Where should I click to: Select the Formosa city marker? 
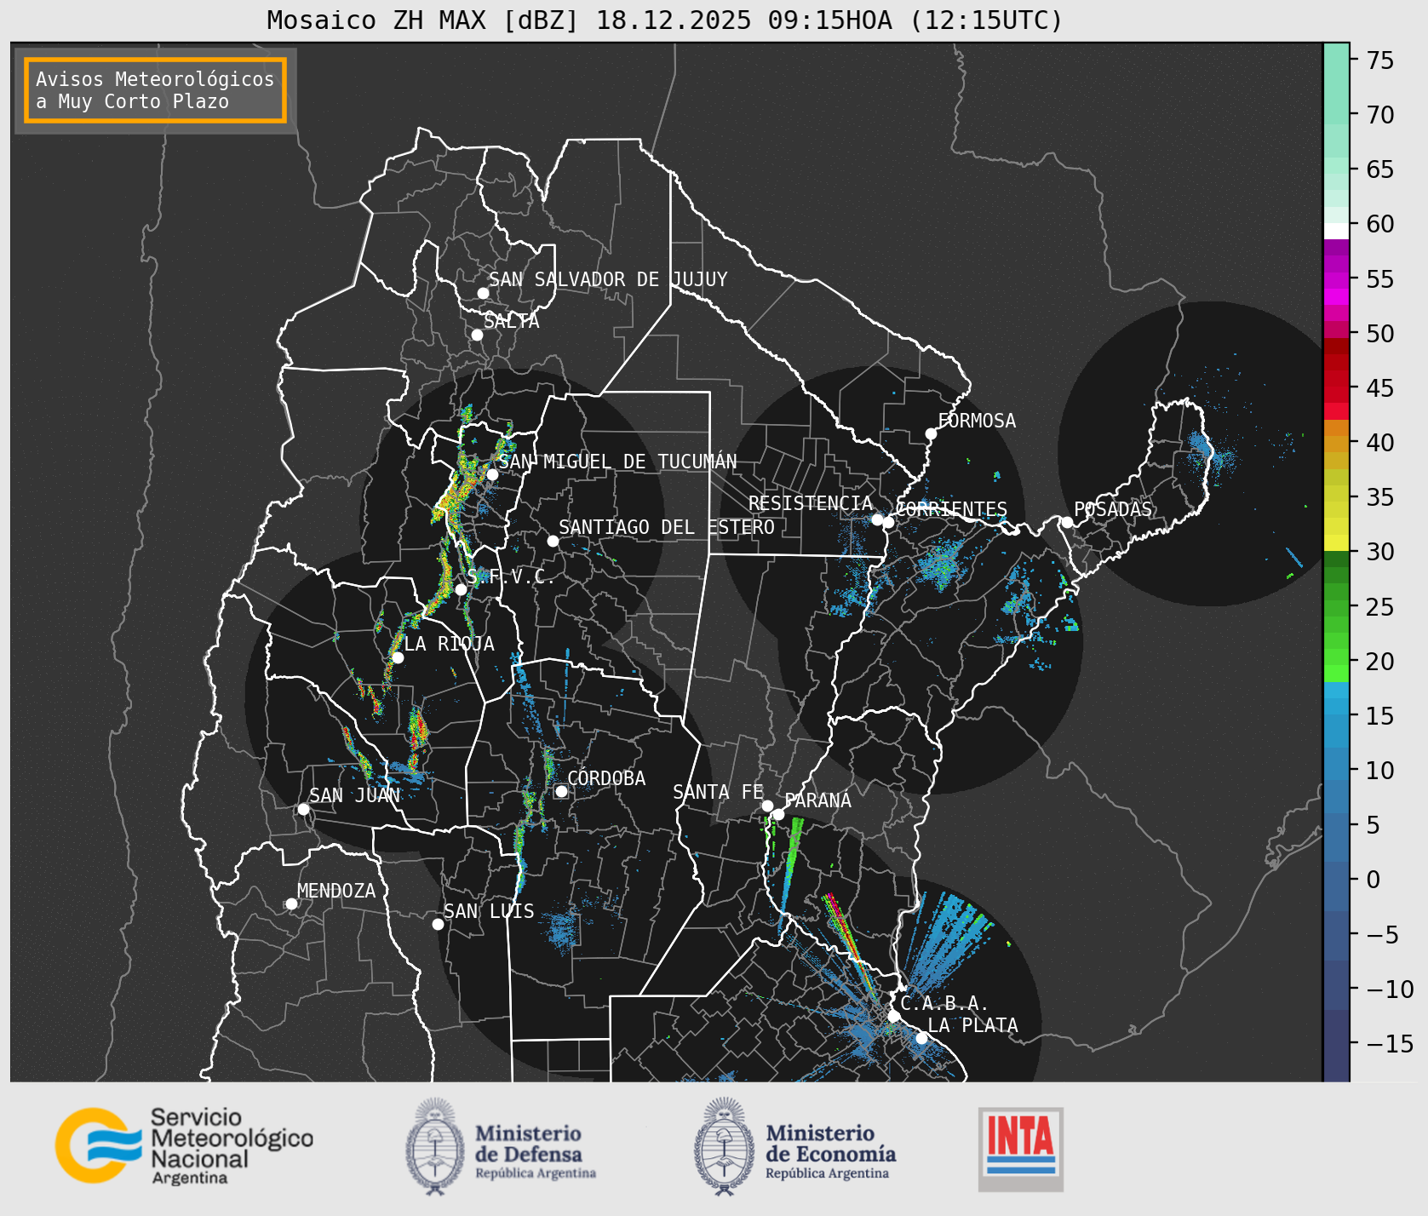pyautogui.click(x=932, y=433)
